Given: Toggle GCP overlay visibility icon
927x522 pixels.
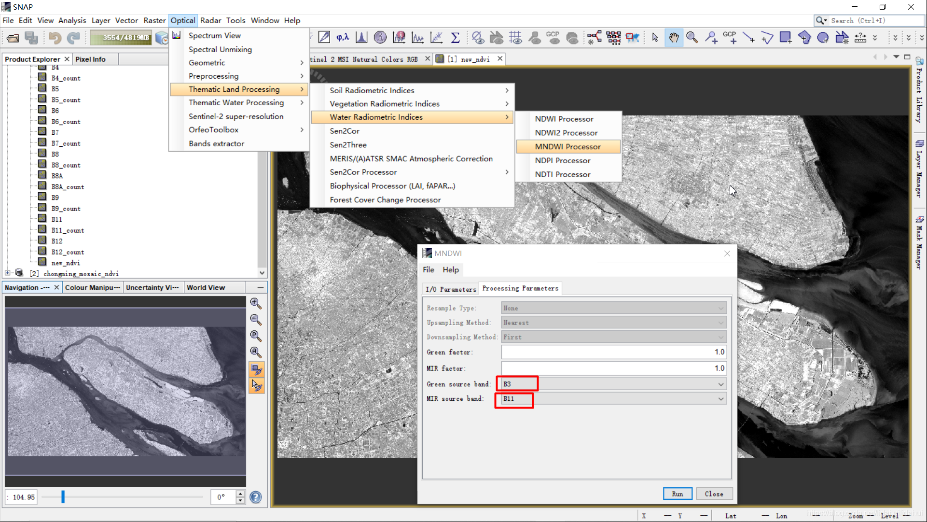Looking at the screenshot, I should 553,38.
